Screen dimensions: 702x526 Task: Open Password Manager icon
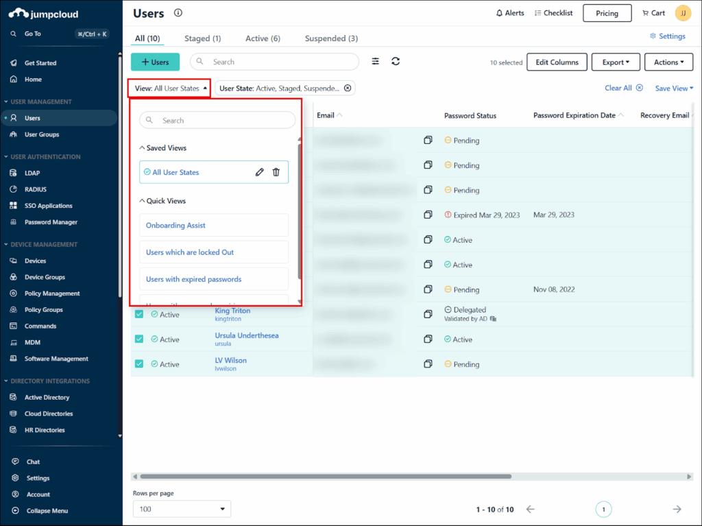14,222
